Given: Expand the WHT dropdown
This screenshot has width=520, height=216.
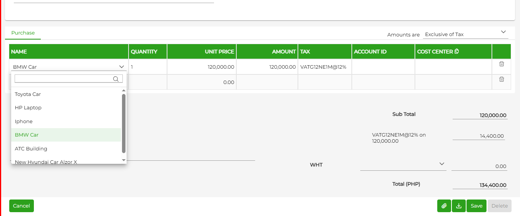Looking at the screenshot, I should click(403, 165).
